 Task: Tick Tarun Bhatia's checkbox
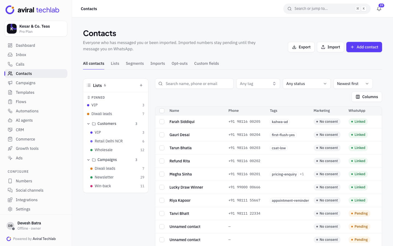[x=162, y=148]
